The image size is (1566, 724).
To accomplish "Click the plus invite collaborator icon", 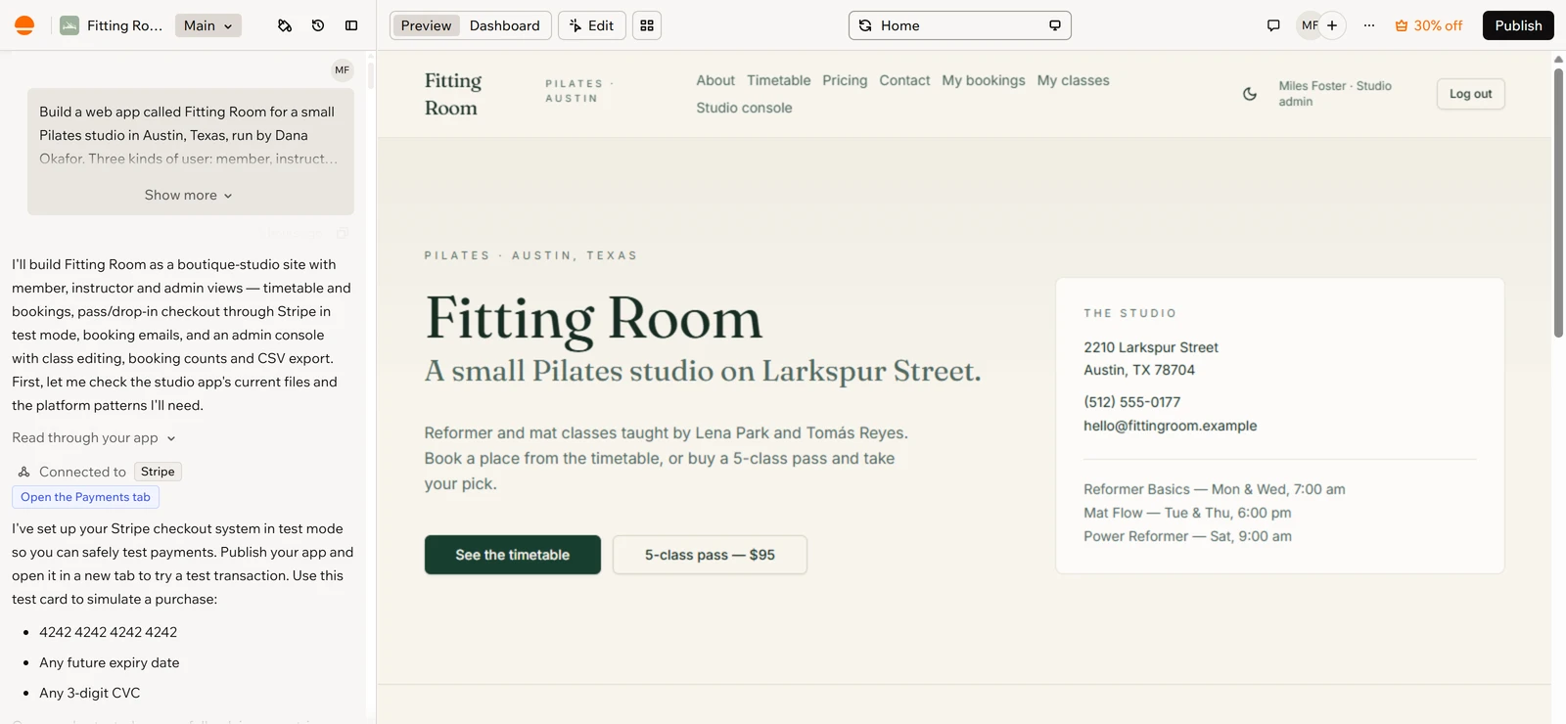I will 1332,25.
